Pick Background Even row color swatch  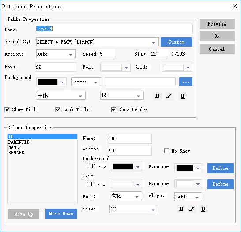[185, 168]
